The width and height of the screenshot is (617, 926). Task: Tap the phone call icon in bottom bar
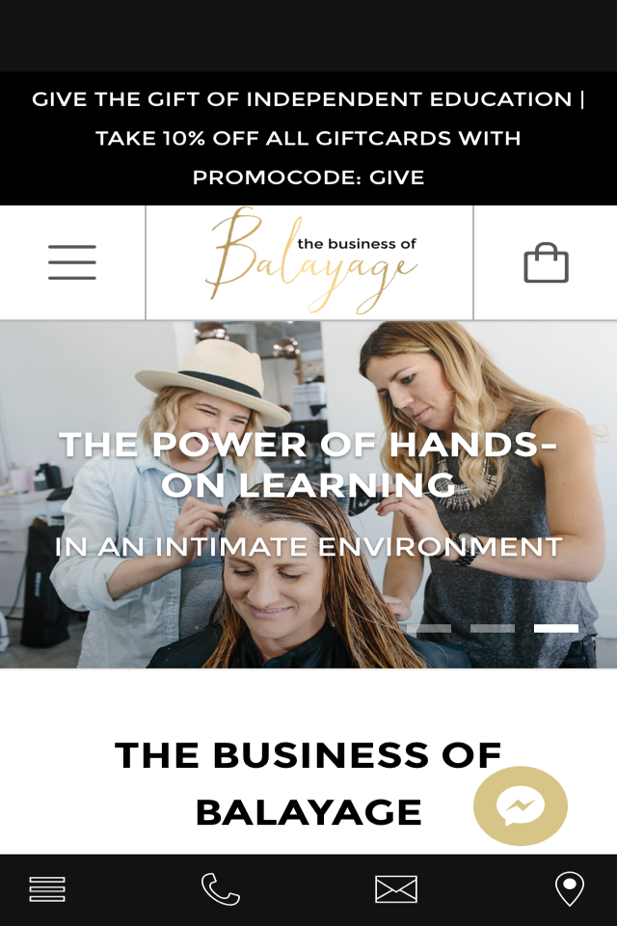click(220, 888)
